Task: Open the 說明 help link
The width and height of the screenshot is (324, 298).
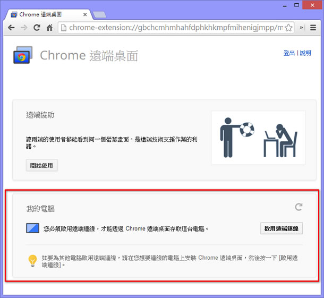Action: click(305, 53)
